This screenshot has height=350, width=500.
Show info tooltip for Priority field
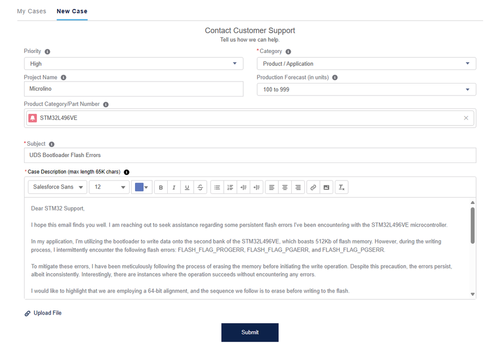click(48, 51)
